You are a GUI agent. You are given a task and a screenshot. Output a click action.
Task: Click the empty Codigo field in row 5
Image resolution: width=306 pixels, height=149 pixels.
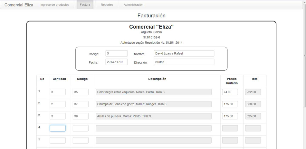81,140
